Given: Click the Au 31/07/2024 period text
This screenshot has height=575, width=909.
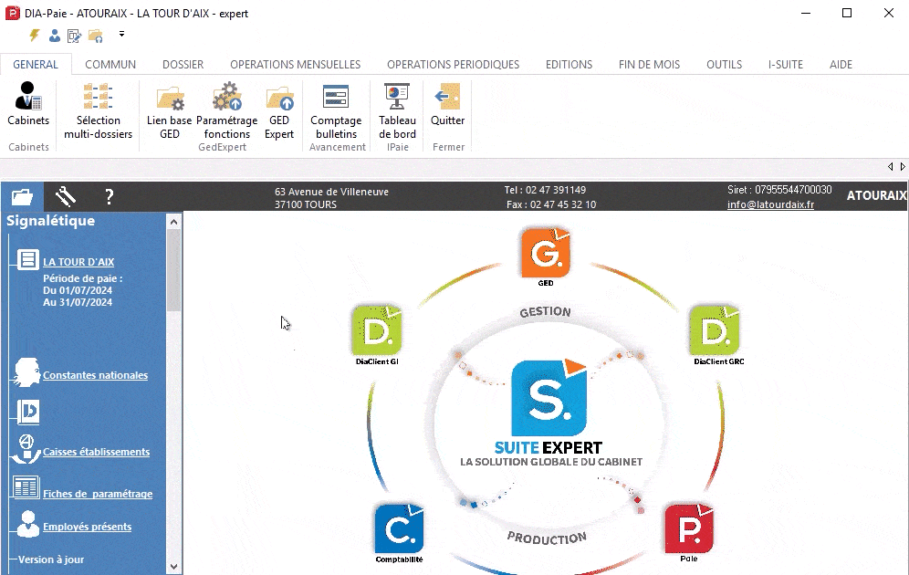Looking at the screenshot, I should tap(78, 302).
